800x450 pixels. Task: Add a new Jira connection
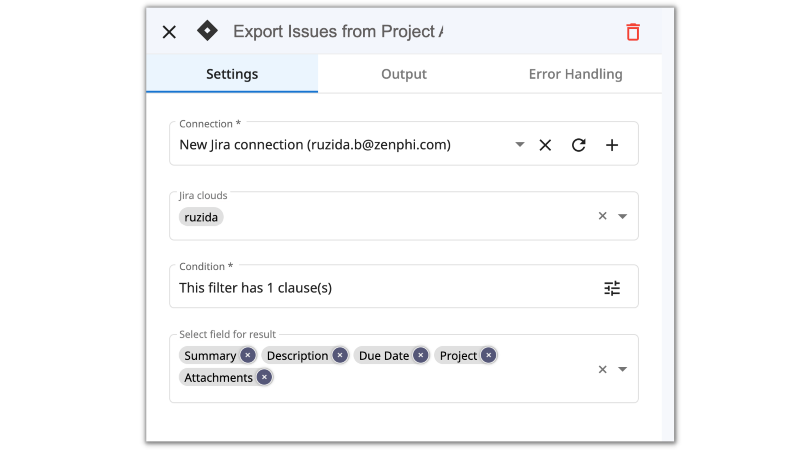pyautogui.click(x=612, y=145)
